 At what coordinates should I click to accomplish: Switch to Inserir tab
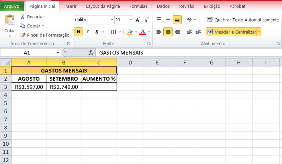(70, 6)
